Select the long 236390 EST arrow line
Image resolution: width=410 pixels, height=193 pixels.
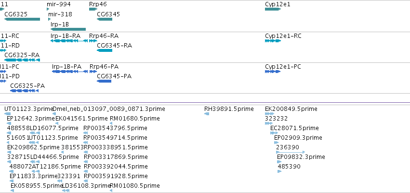tap(291, 152)
